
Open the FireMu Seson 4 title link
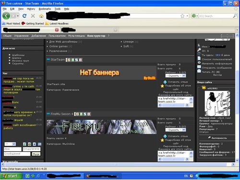tap(62, 114)
